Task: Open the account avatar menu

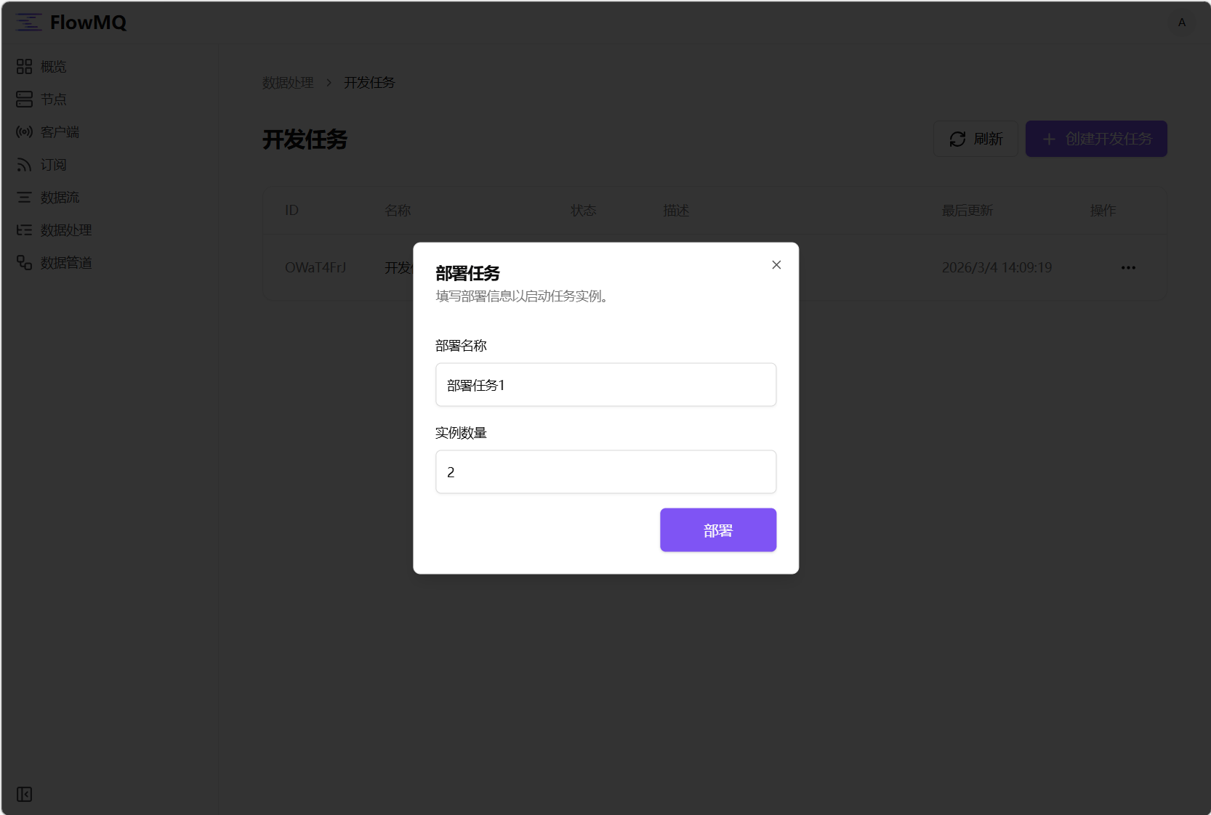Action: 1180,23
